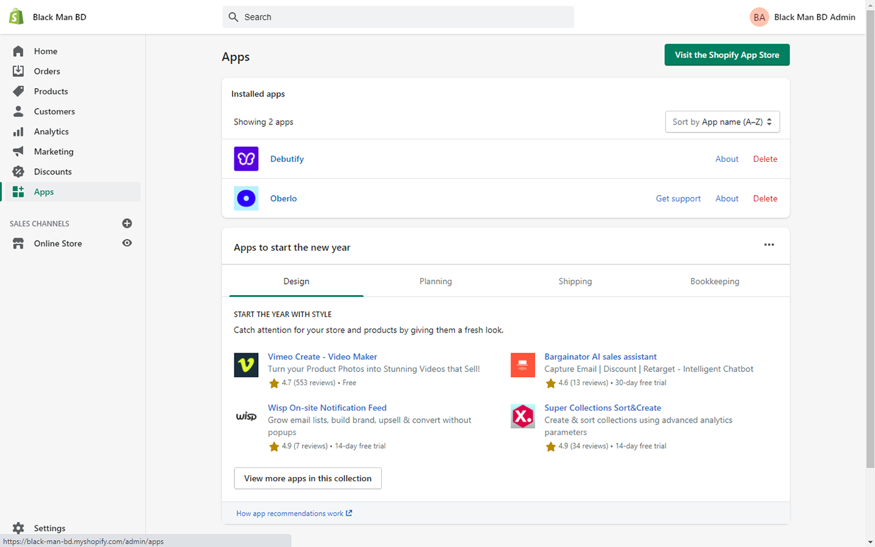Open the BA account avatar
The height and width of the screenshot is (547, 875).
759,18
